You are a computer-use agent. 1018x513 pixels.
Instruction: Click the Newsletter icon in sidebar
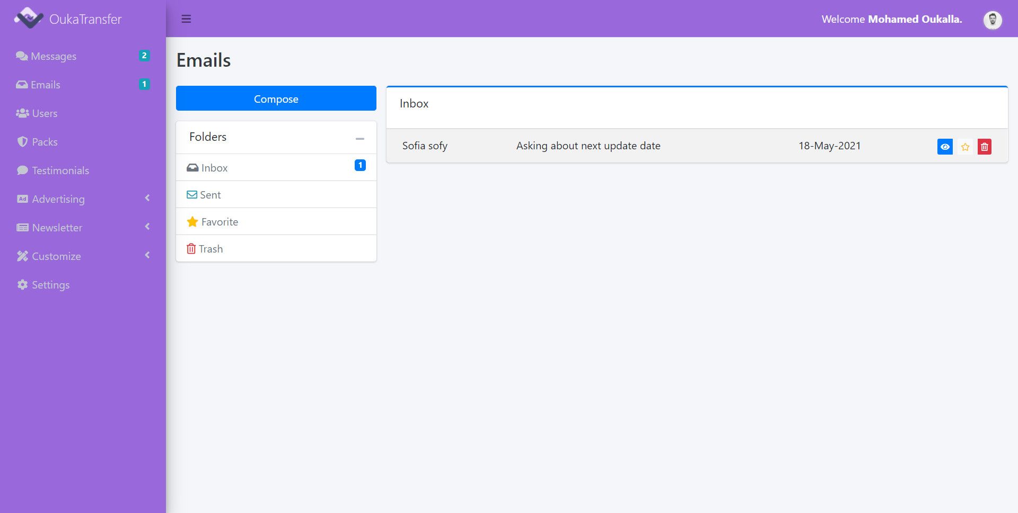(x=22, y=228)
